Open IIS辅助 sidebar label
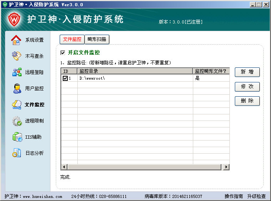Screen dimensions: 271x201 [x=33, y=137]
